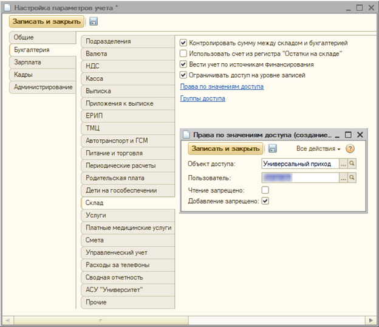This screenshot has height=327, width=379.
Task: Uncheck the Добавление запрещено checkbox
Action: coord(265,201)
